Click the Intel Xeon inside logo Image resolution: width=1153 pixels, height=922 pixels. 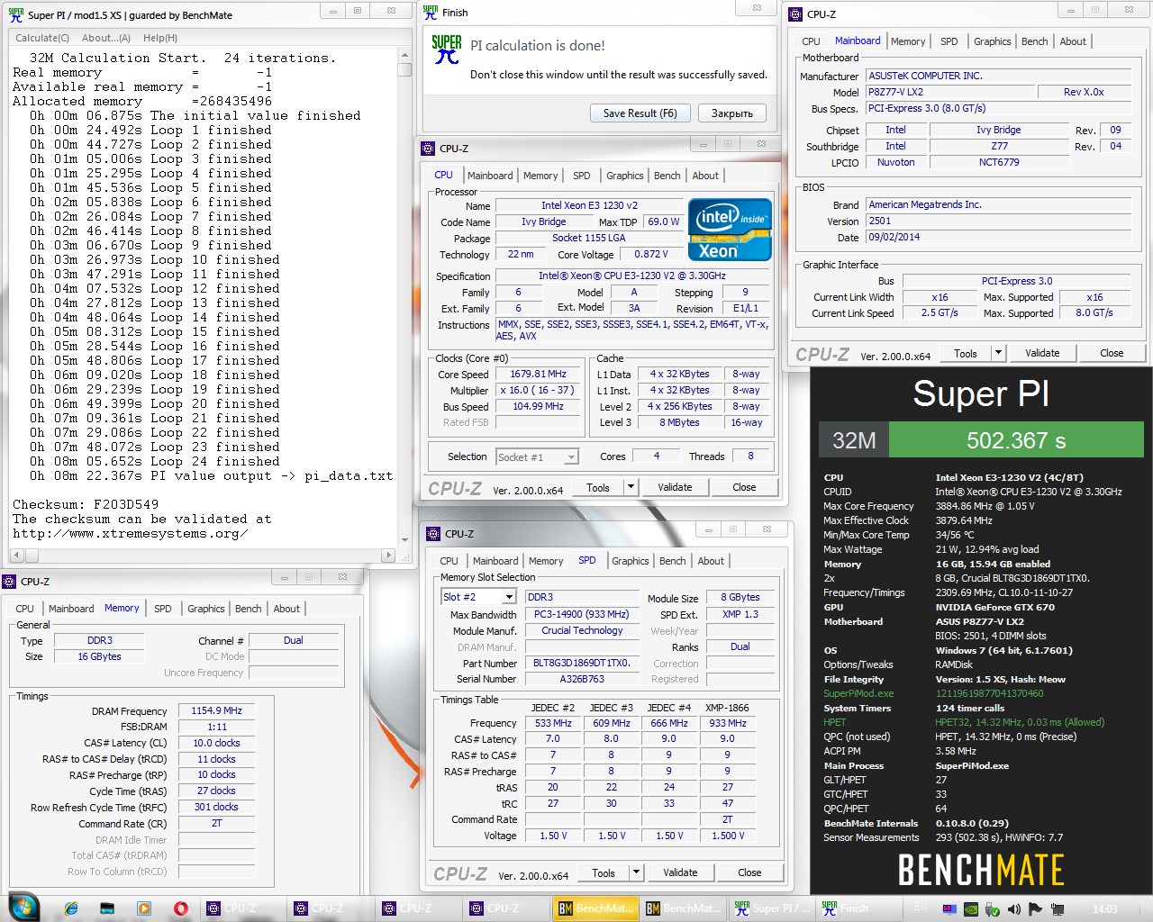point(731,230)
